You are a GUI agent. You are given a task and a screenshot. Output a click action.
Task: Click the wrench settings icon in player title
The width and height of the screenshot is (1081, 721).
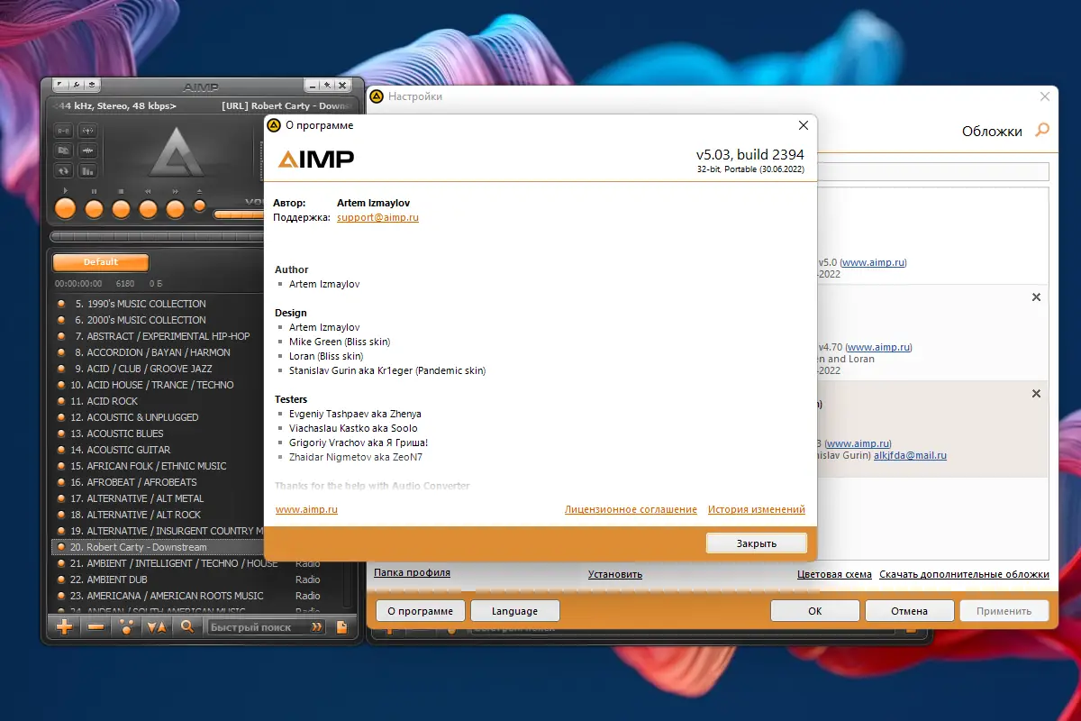(77, 86)
